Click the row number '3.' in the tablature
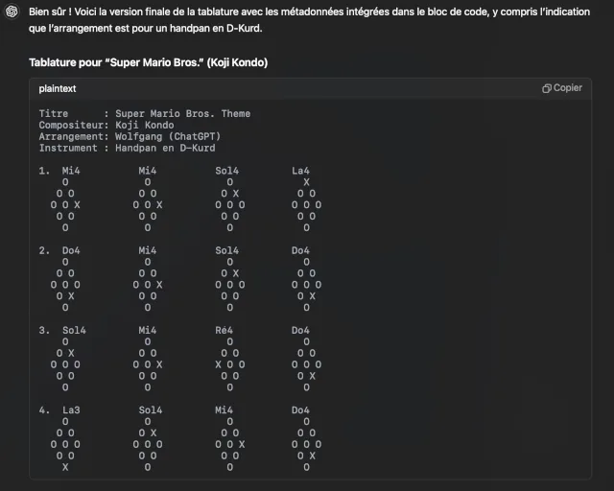This screenshot has height=491, width=614. tap(44, 331)
